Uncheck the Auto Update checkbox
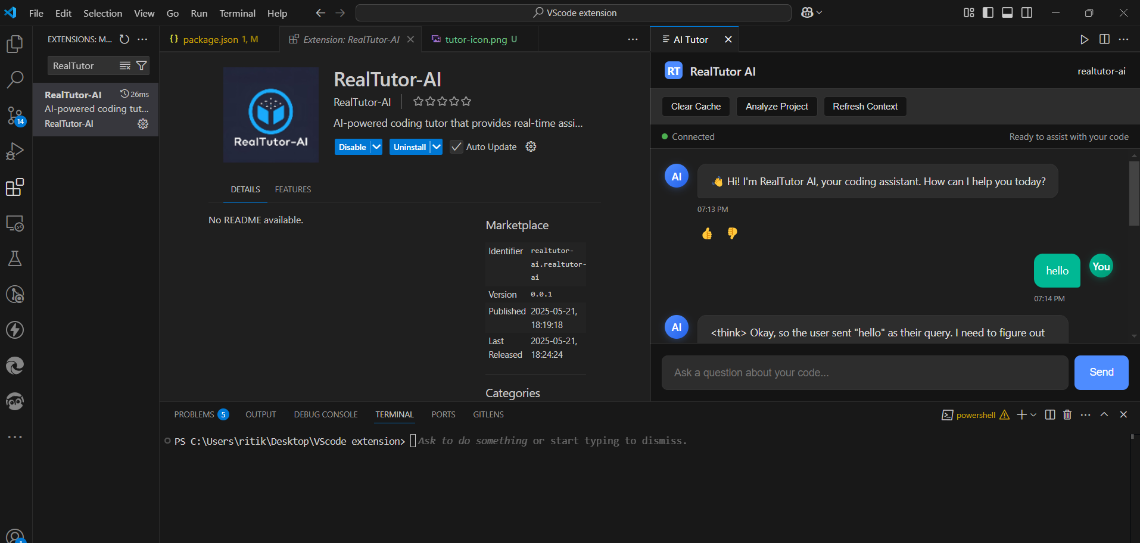 coord(456,146)
